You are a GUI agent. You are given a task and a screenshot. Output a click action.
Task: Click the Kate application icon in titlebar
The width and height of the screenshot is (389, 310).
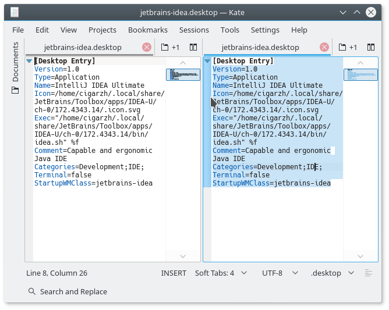click(x=15, y=12)
